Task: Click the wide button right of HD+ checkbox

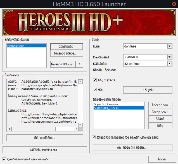Action: [x=148, y=90]
